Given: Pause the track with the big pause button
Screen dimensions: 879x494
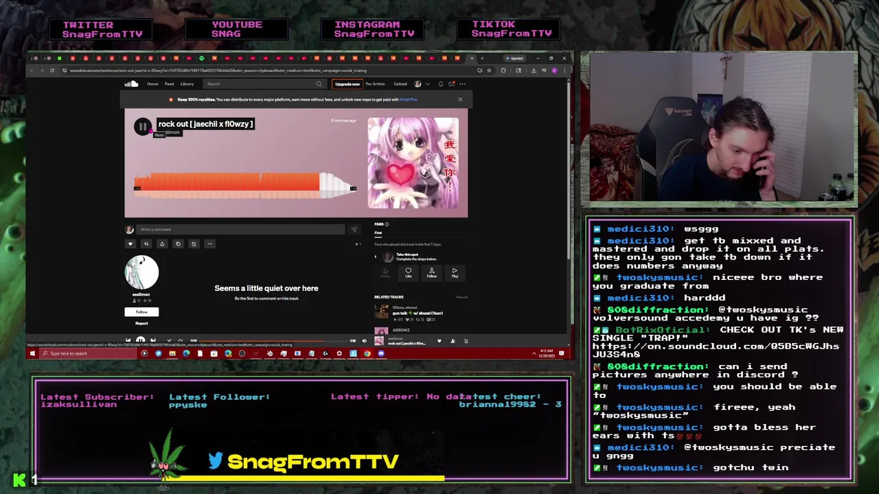Looking at the screenshot, I should click(142, 126).
